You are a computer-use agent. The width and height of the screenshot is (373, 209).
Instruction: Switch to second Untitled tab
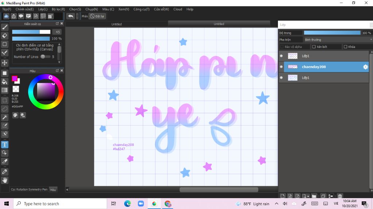click(219, 24)
